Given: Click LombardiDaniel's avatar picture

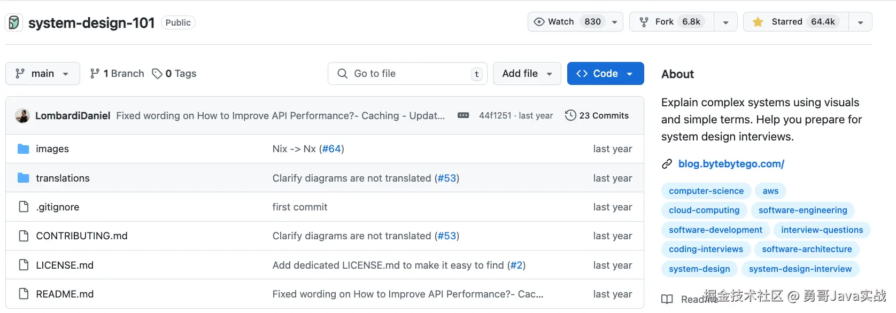Looking at the screenshot, I should 22,115.
